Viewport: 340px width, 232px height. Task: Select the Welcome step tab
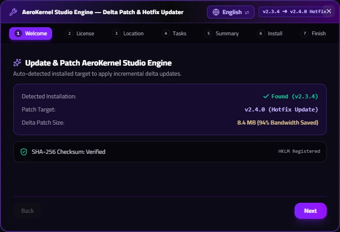(x=30, y=33)
